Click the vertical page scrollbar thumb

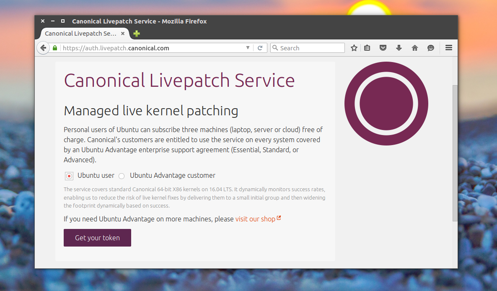[x=455, y=153]
